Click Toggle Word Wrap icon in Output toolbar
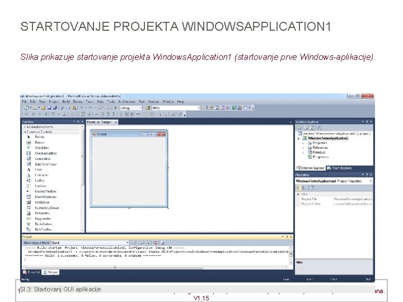Viewport: 403px width, 302px height. pos(163,243)
